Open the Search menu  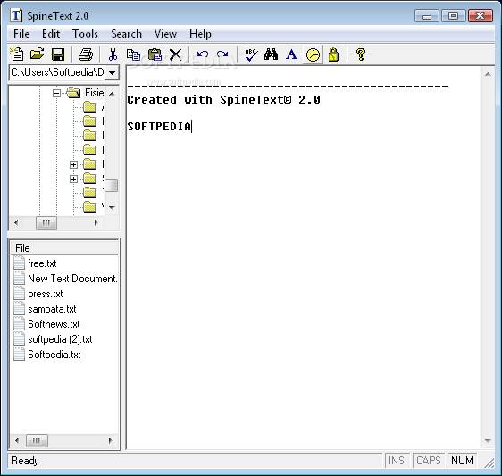pos(127,34)
